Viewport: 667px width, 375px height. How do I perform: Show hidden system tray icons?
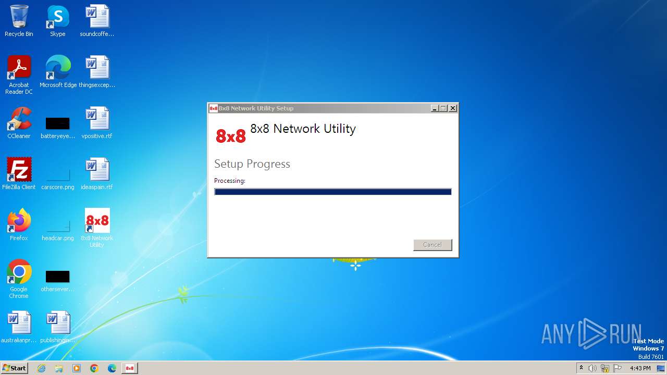(x=581, y=368)
